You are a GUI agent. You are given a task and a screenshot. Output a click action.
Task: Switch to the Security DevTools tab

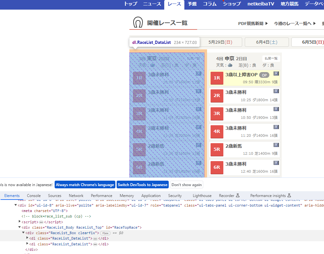[175, 196]
